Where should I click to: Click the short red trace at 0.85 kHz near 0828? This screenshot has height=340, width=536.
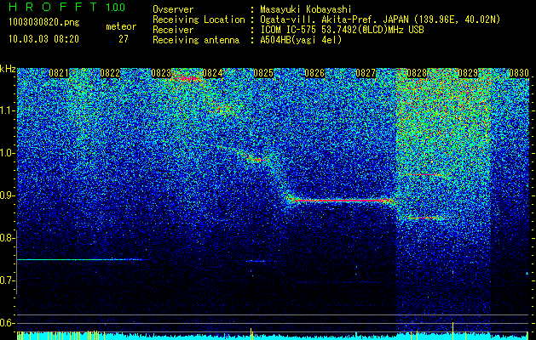(425, 218)
